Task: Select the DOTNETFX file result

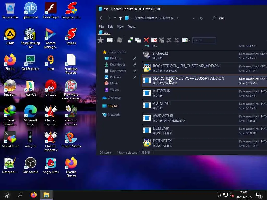Action: 205,143
